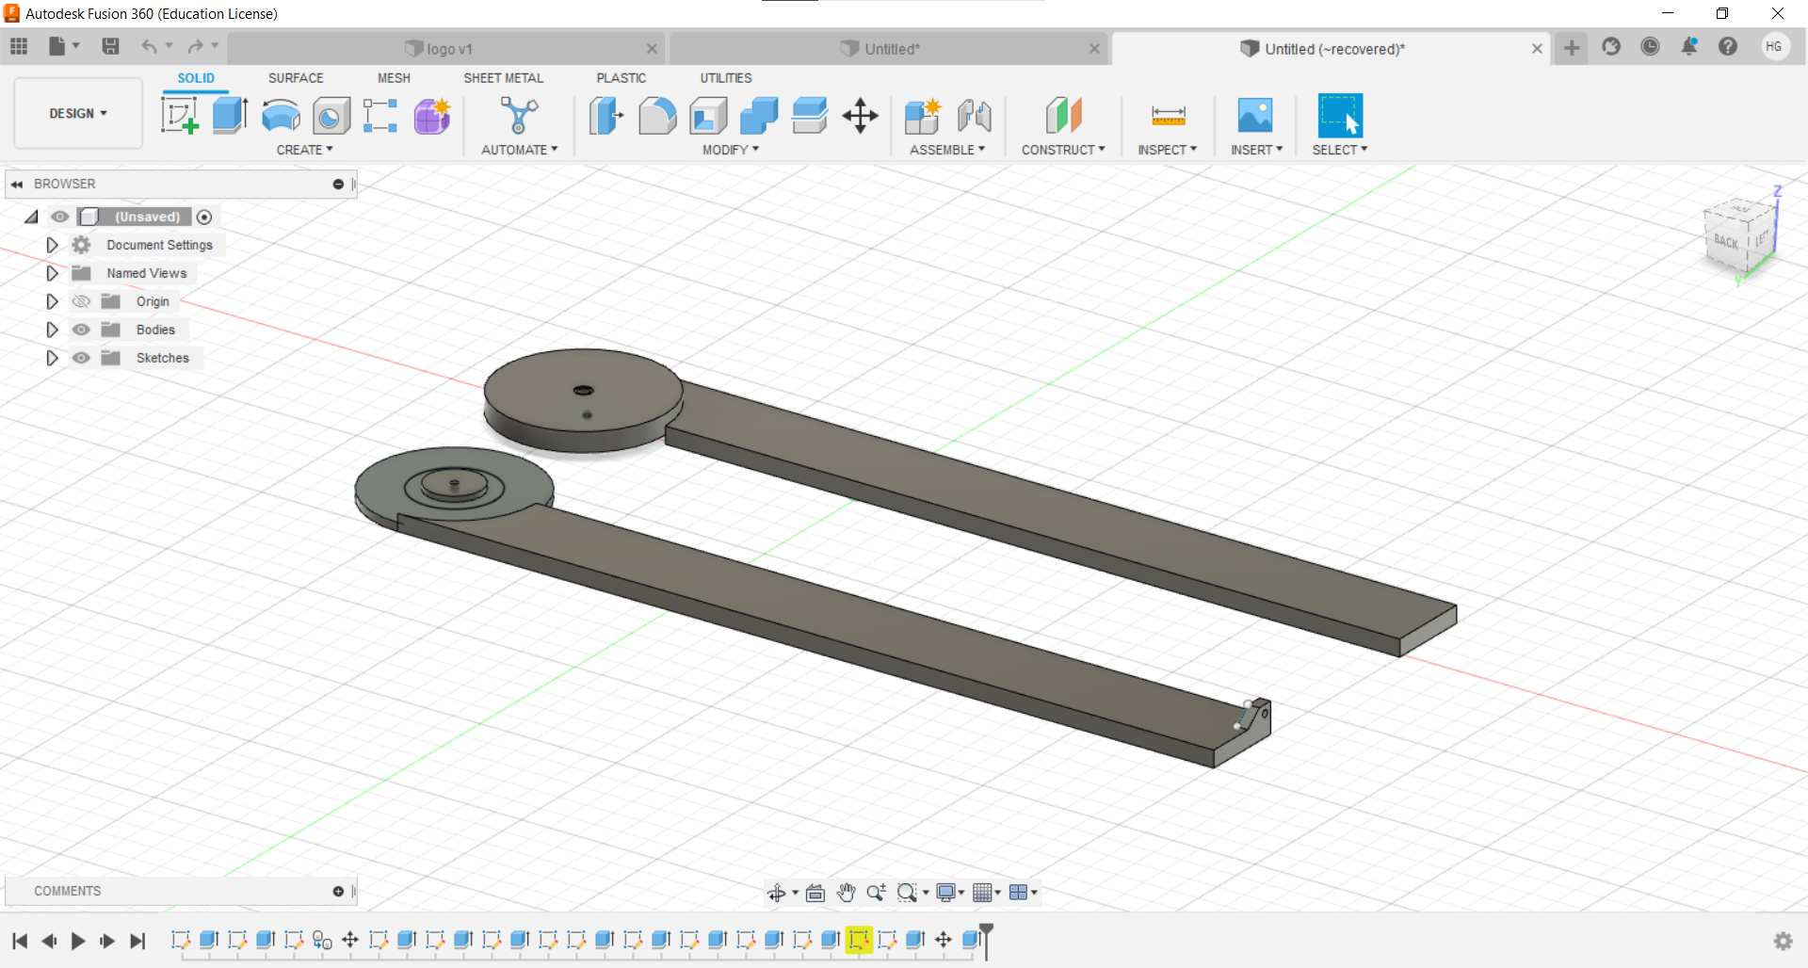
Task: Open the Data Panel grid icon
Action: click(19, 46)
